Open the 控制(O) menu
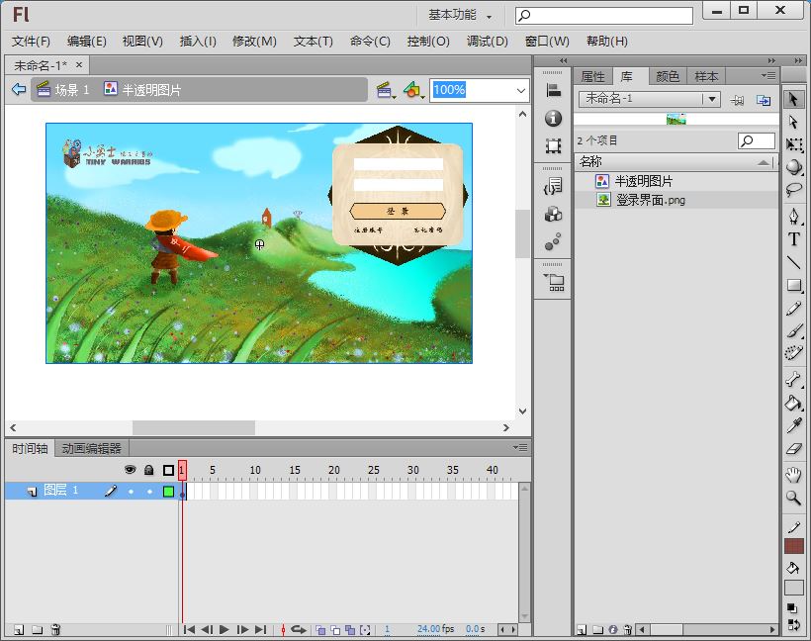This screenshot has height=641, width=811. (x=428, y=41)
